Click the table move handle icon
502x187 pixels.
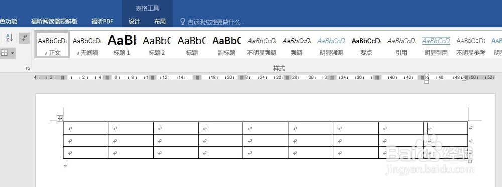[60, 119]
